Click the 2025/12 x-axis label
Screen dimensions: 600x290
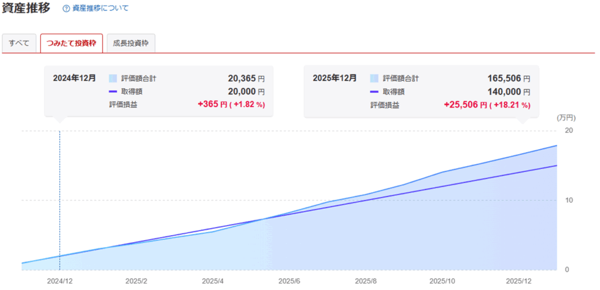pos(518,281)
